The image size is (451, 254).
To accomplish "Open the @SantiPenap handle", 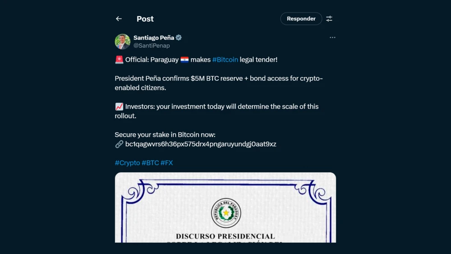I will (x=152, y=46).
